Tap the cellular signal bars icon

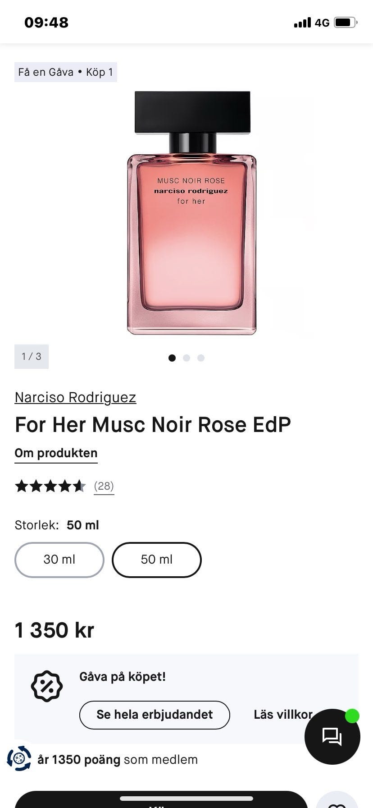(x=302, y=23)
